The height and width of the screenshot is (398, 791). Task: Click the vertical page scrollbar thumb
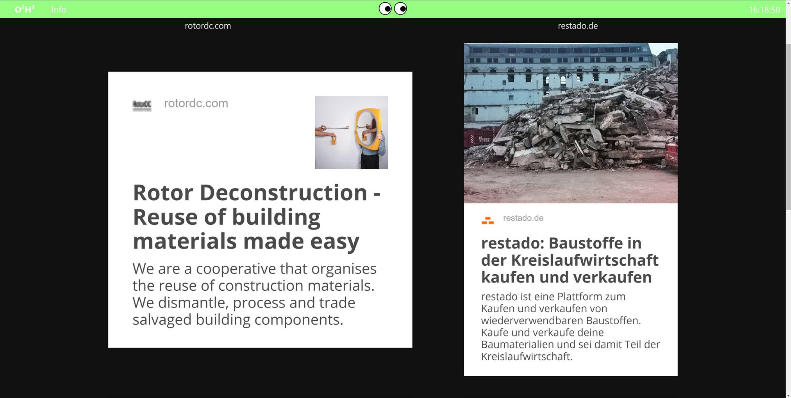pos(788,127)
